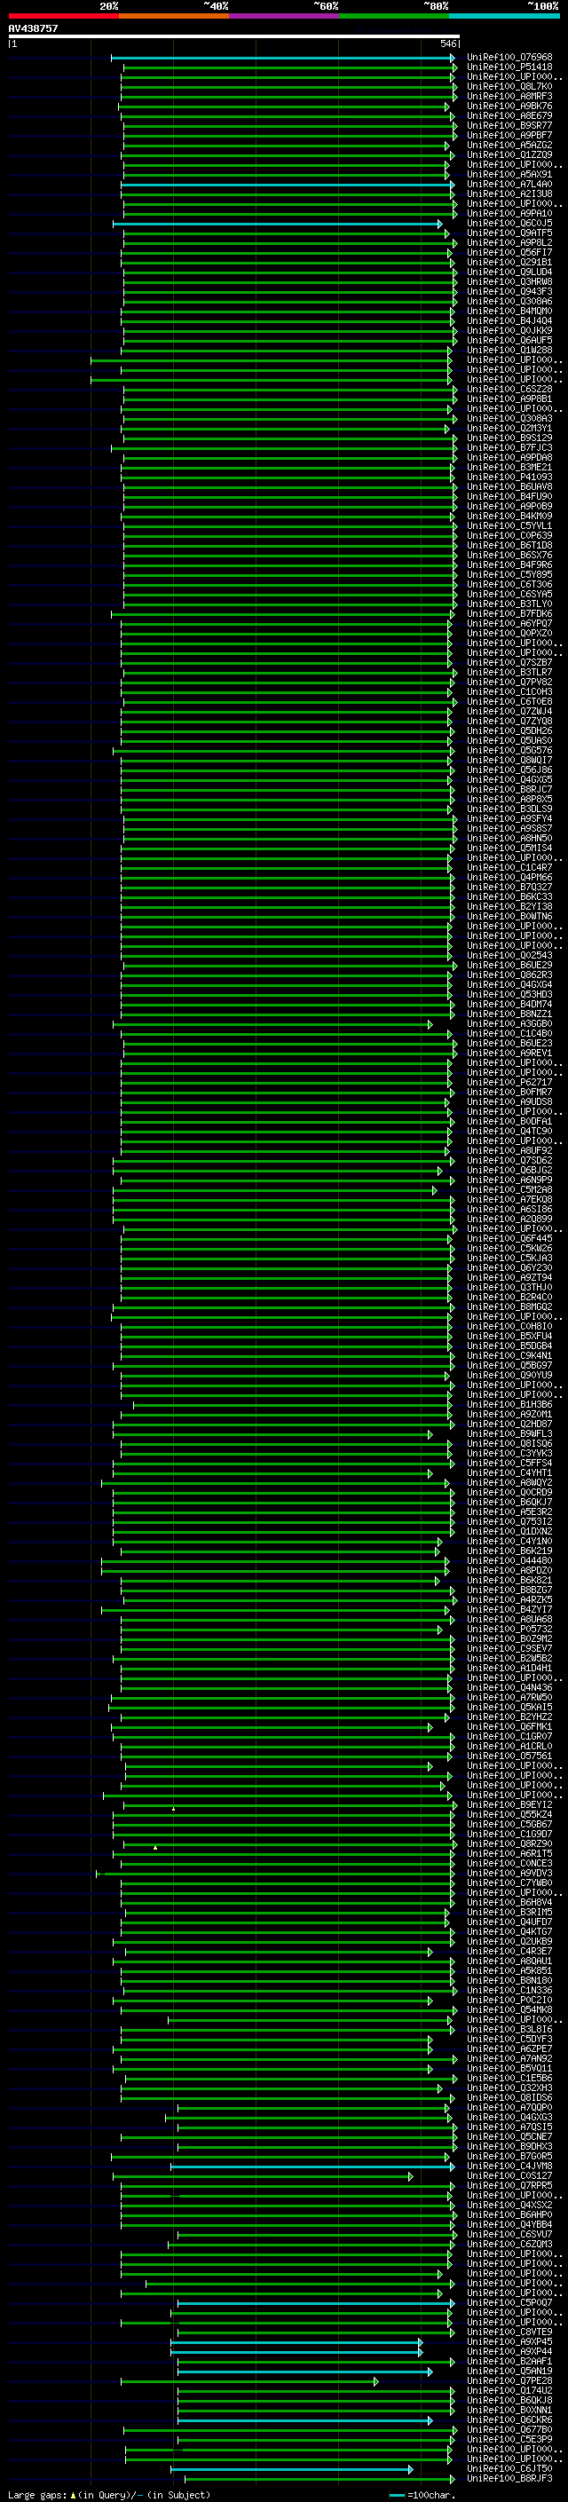Image resolution: width=568 pixels, height=2502 pixels.
Task: Select the UniRef100_A2I3U8 label
Action: pyautogui.click(x=509, y=193)
